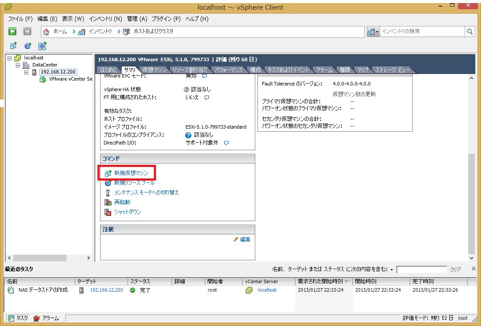Click the blue question icon for profile compliance
Viewport: 481px width, 326px height.
[188, 135]
